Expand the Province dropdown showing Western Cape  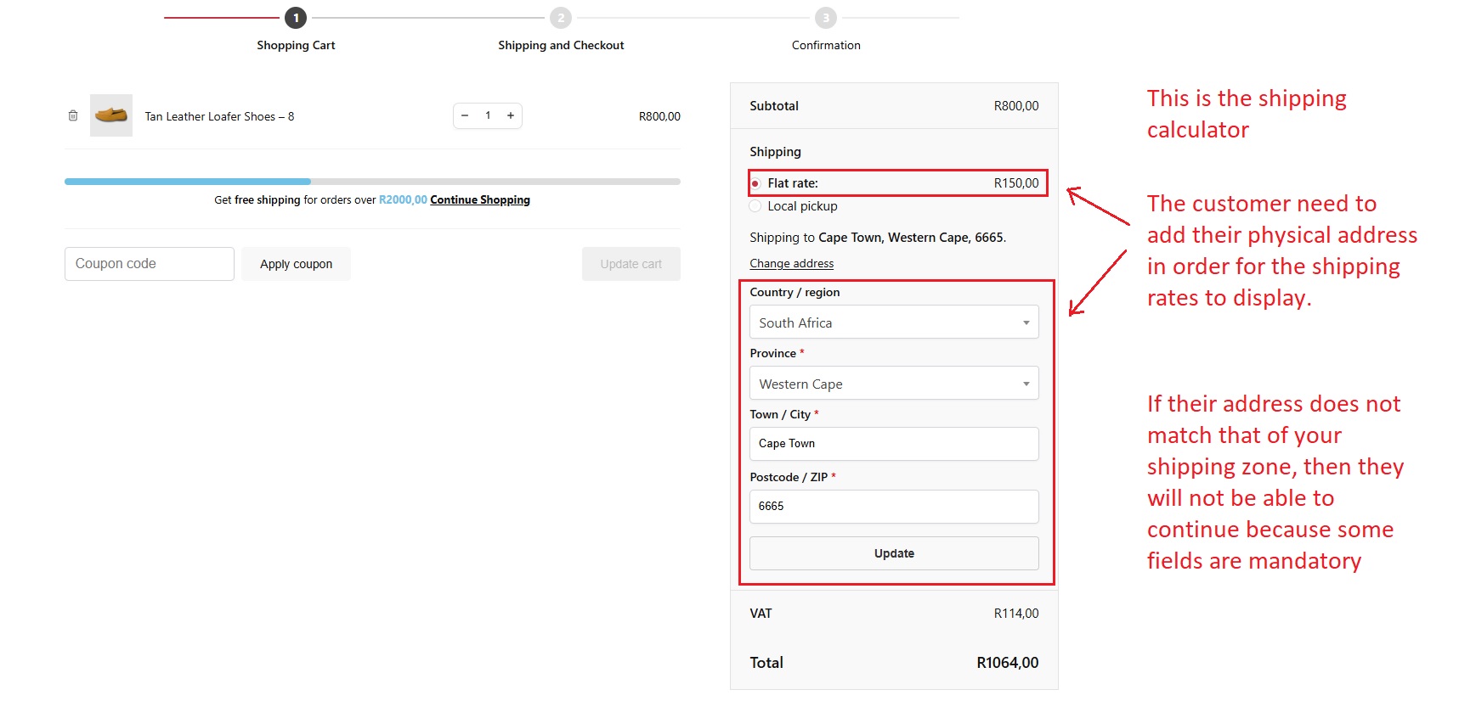pos(894,384)
